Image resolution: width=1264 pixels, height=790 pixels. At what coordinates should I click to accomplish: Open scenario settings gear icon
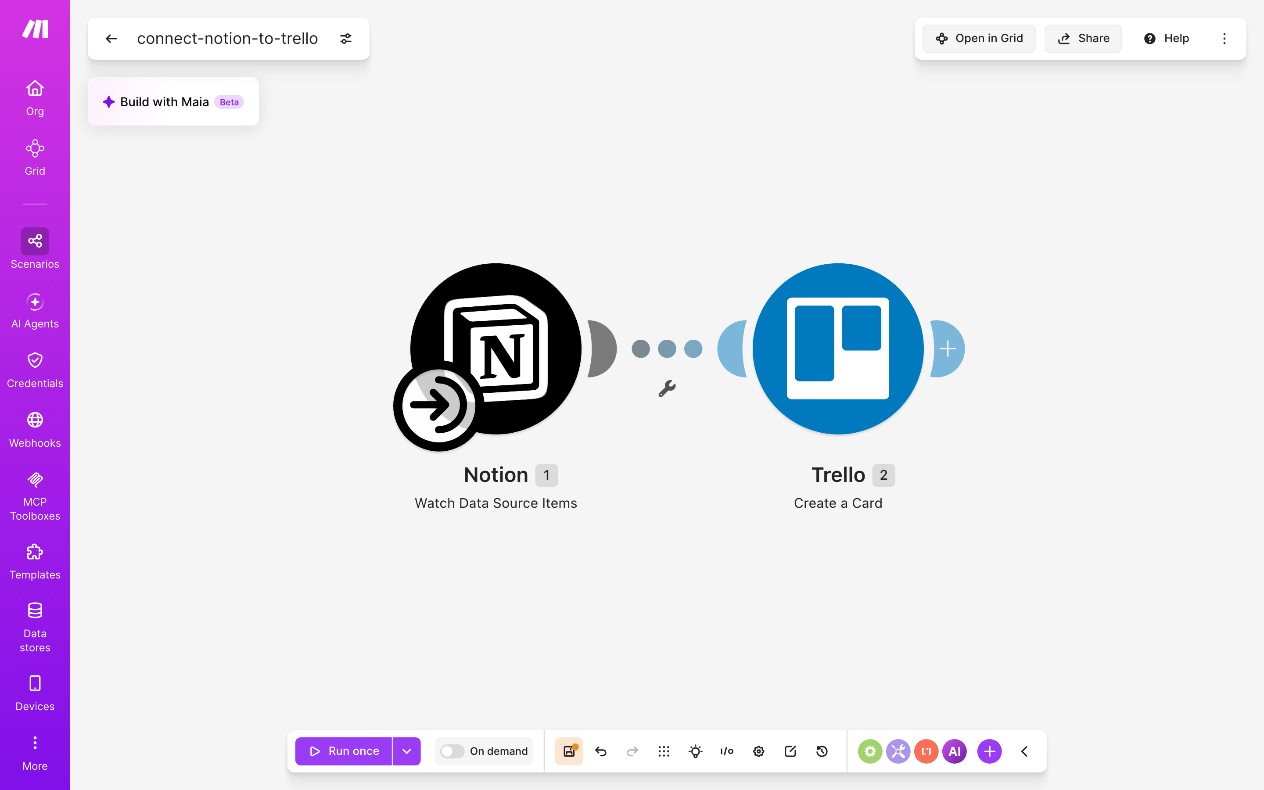(758, 751)
